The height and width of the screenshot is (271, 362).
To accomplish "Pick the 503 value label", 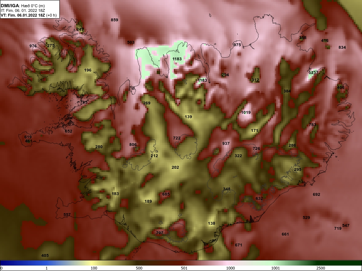I will 131,42.
